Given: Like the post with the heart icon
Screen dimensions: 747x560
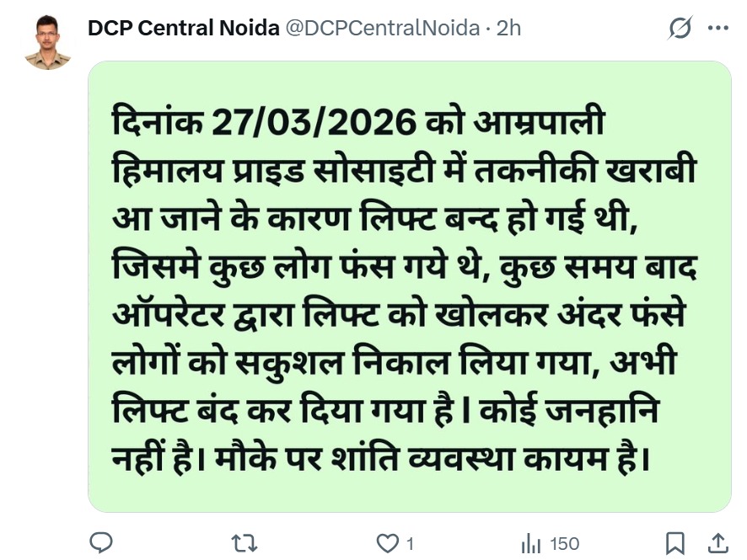Looking at the screenshot, I should click(x=387, y=542).
